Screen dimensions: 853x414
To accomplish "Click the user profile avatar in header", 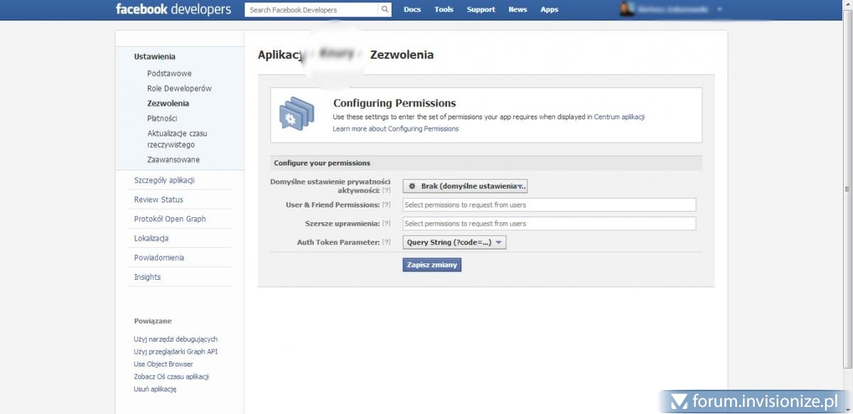I will click(x=626, y=9).
